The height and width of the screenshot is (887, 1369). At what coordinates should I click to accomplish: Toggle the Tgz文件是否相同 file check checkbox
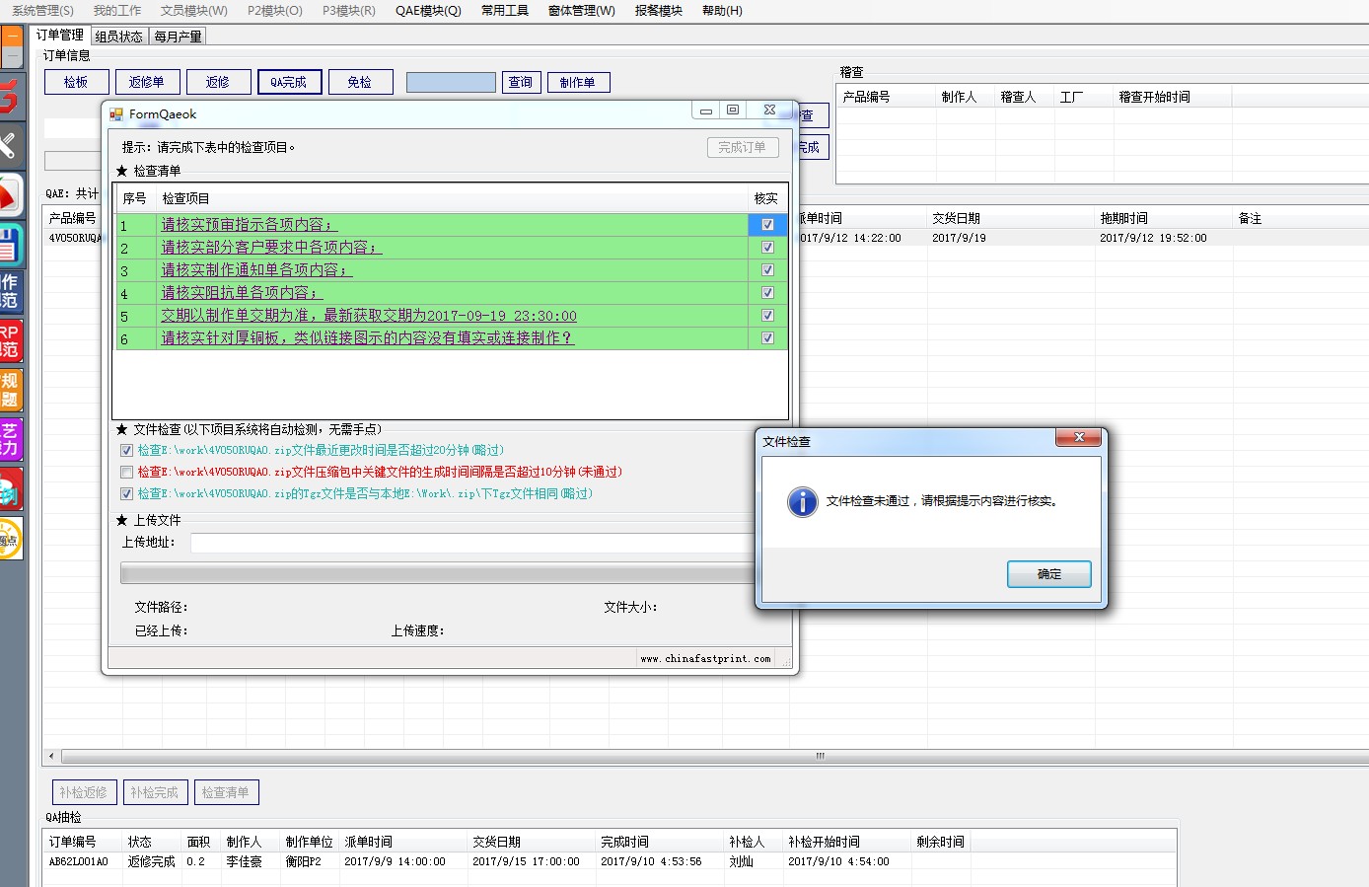tap(126, 494)
